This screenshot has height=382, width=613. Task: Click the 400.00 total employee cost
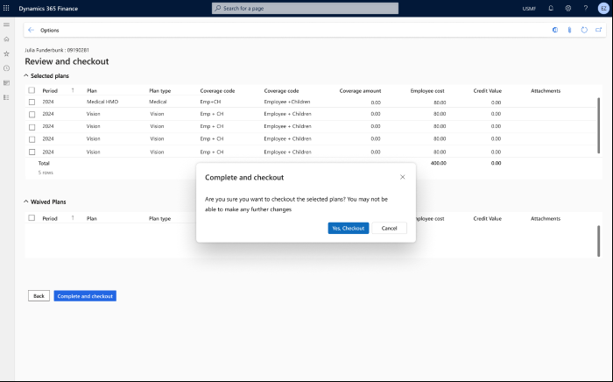point(438,163)
